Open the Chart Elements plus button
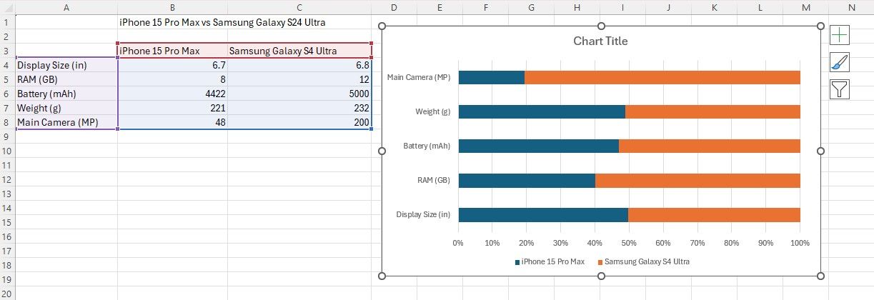 840,35
